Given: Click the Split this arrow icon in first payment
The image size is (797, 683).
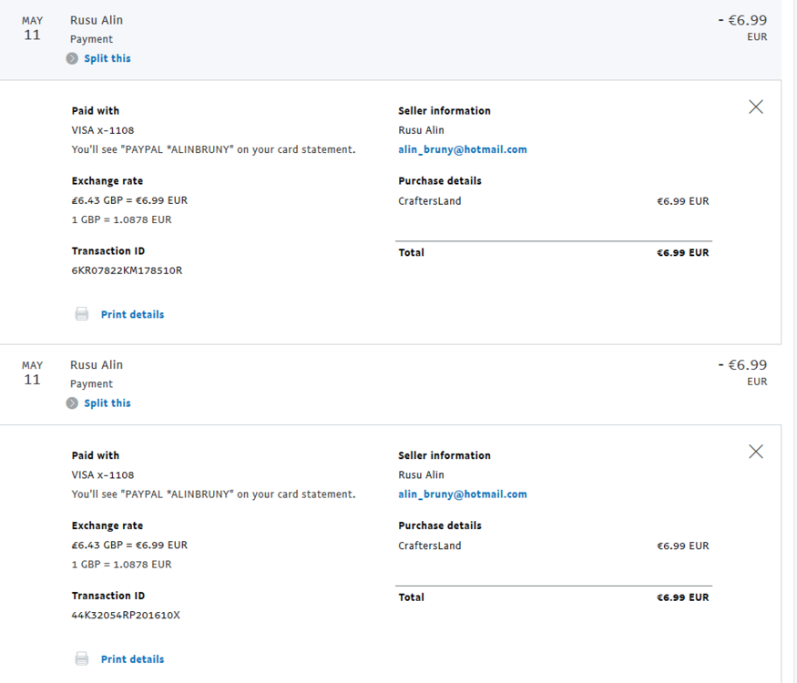Looking at the screenshot, I should 72,58.
